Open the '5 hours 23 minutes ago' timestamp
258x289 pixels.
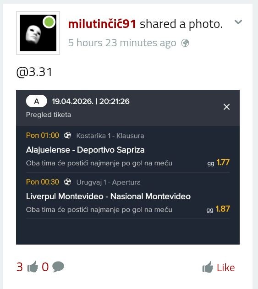122,43
